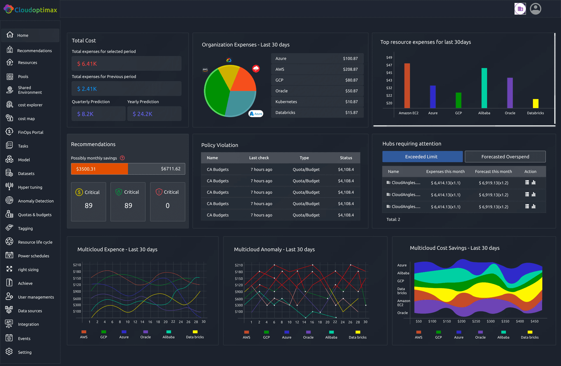Click the help icon beside monthly savings
The width and height of the screenshot is (561, 366).
(122, 158)
